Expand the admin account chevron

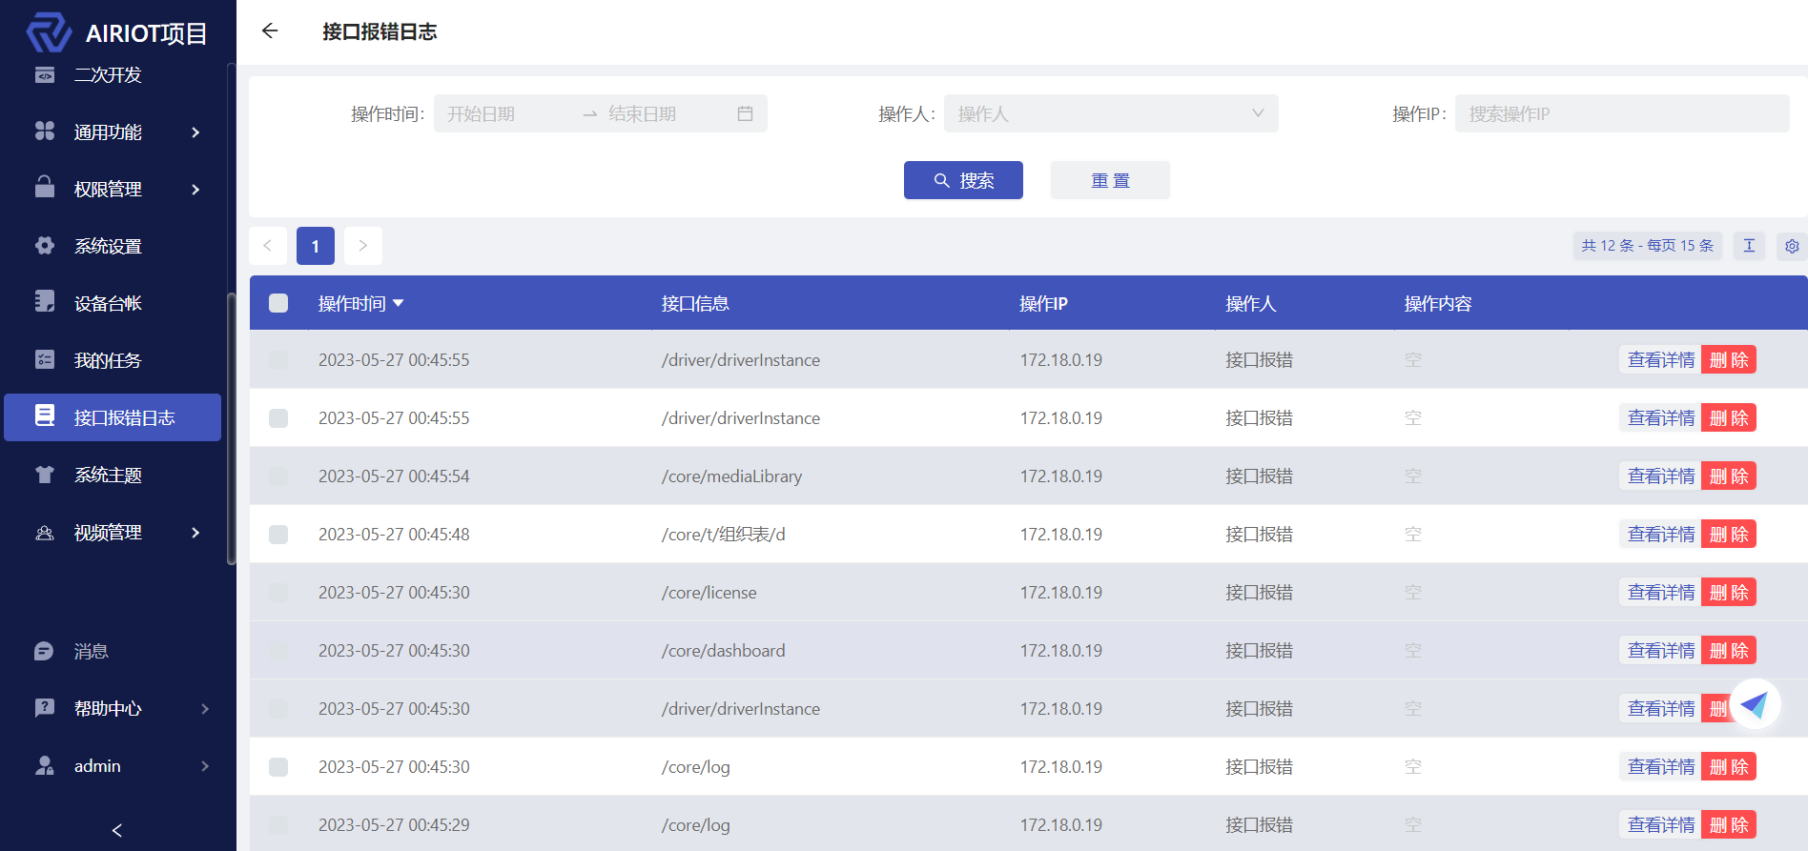click(205, 766)
